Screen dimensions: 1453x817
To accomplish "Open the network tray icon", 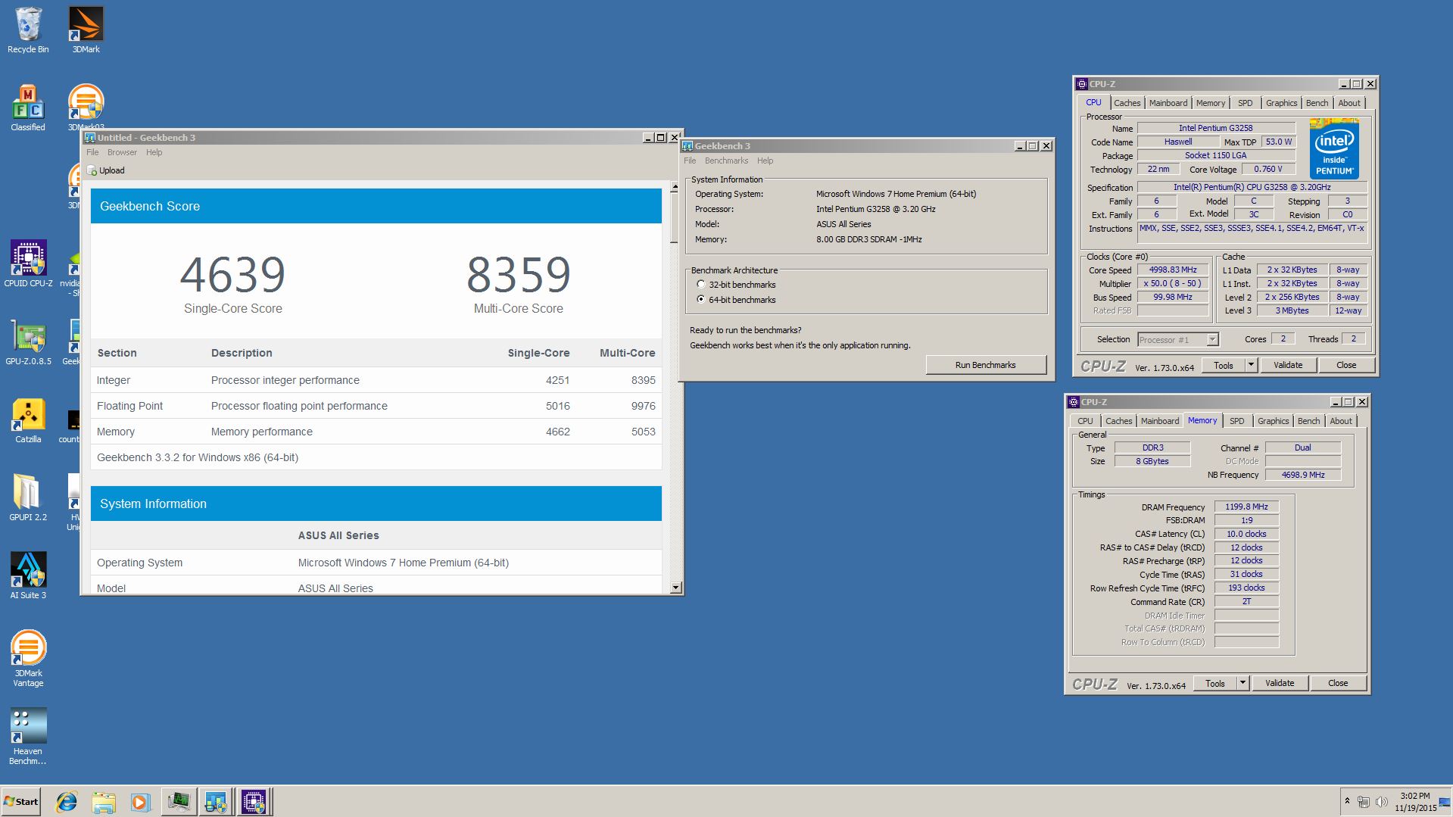I will click(1364, 802).
